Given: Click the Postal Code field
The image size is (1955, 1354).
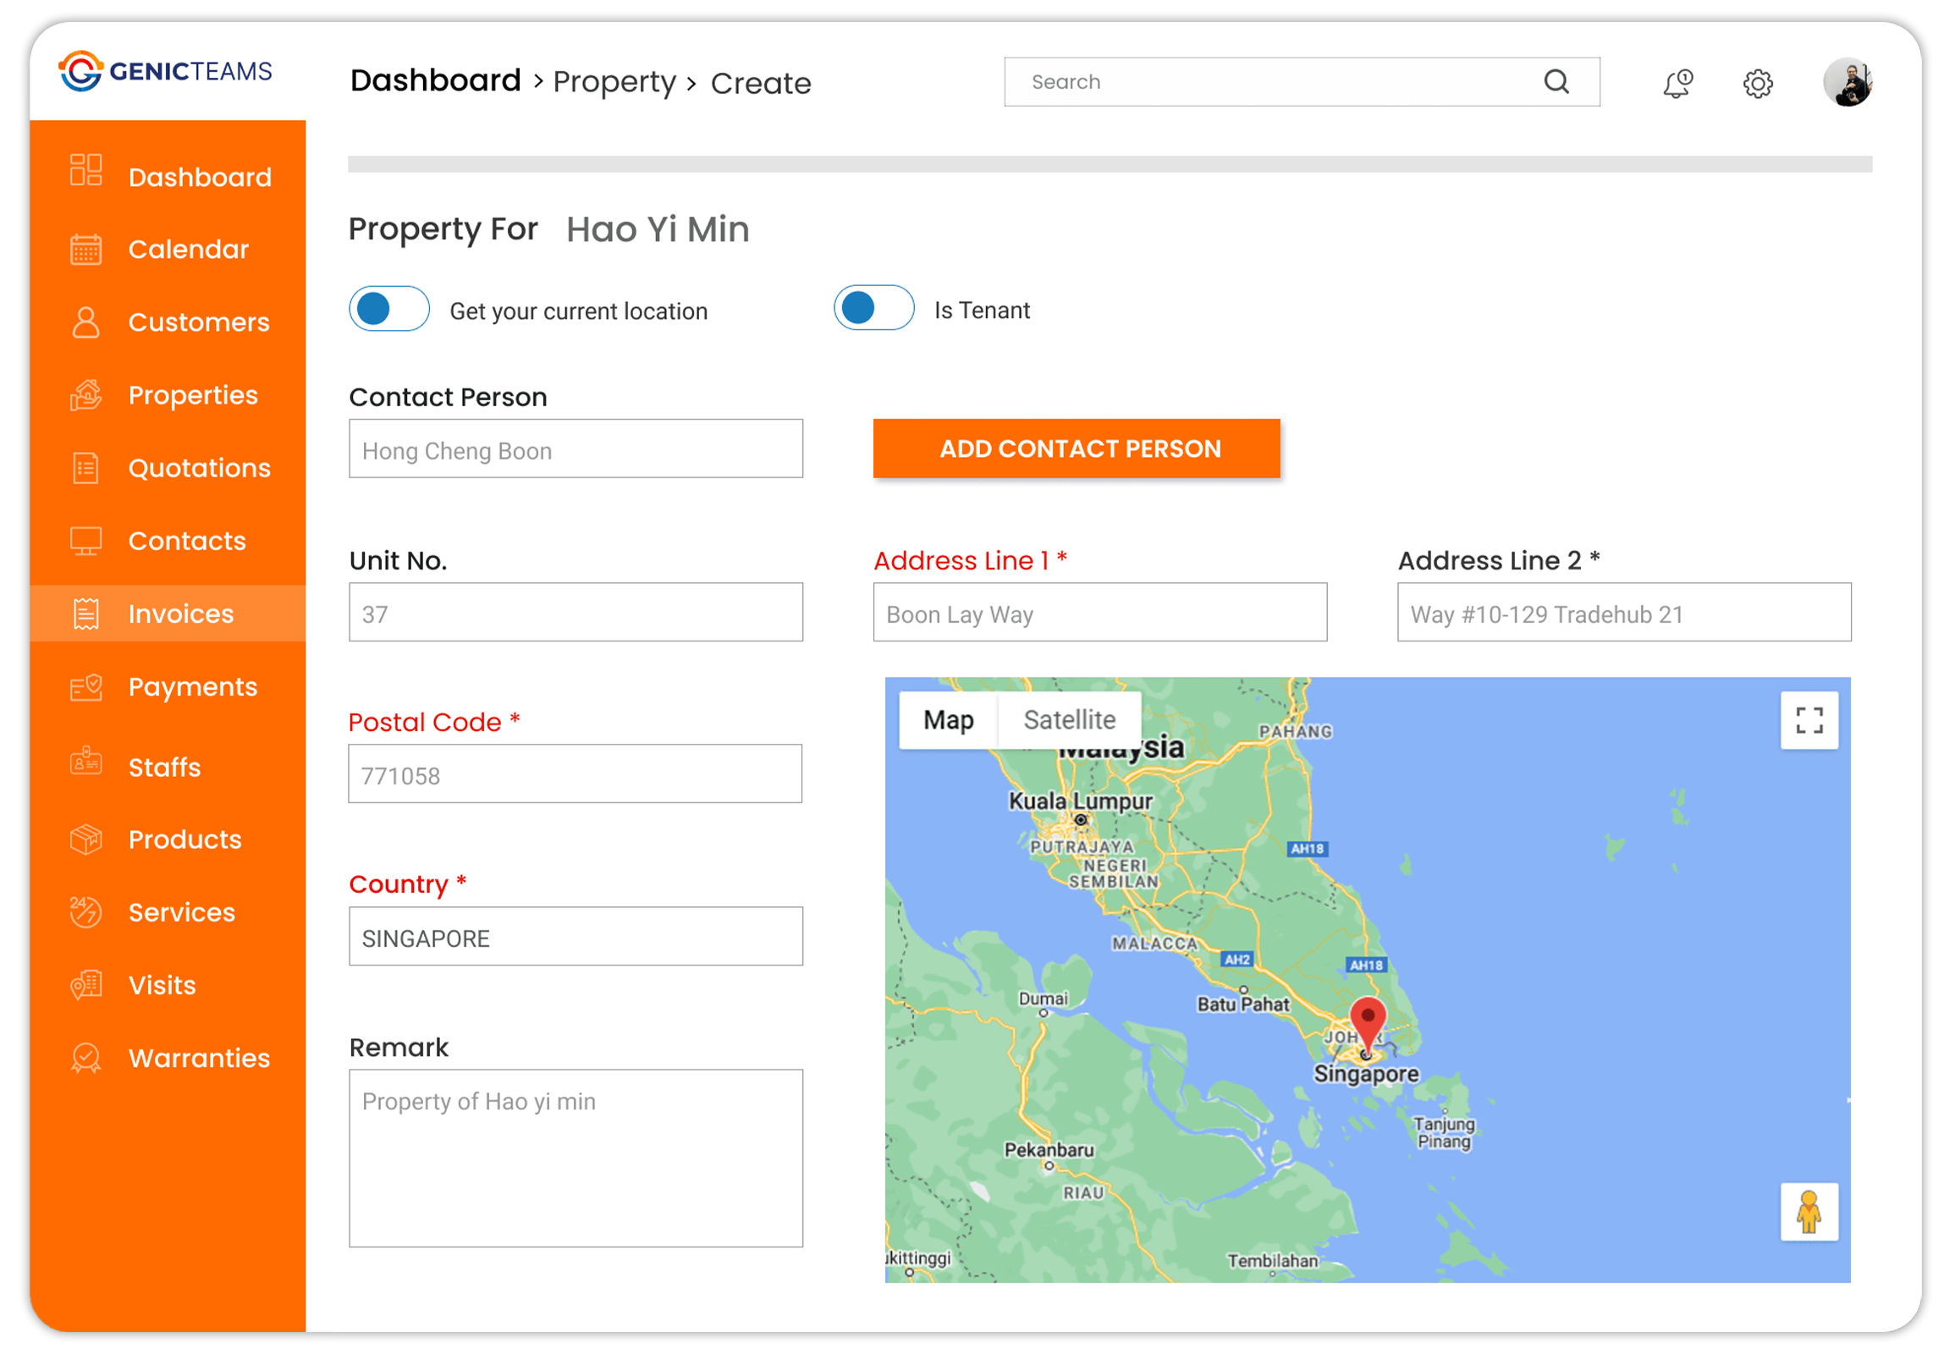Looking at the screenshot, I should [x=575, y=774].
